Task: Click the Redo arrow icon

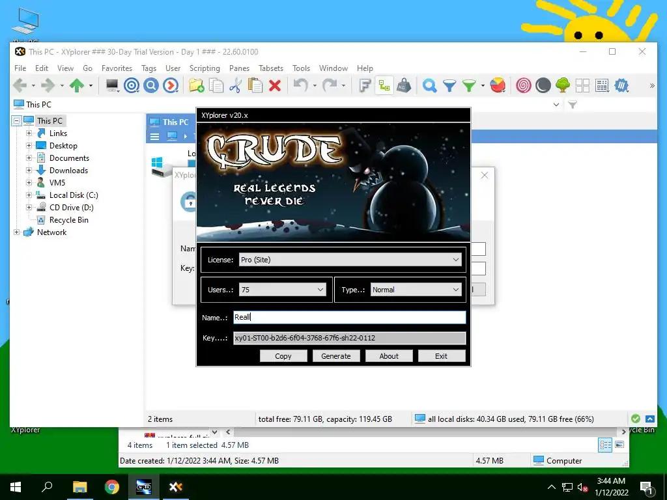Action: pyautogui.click(x=330, y=85)
